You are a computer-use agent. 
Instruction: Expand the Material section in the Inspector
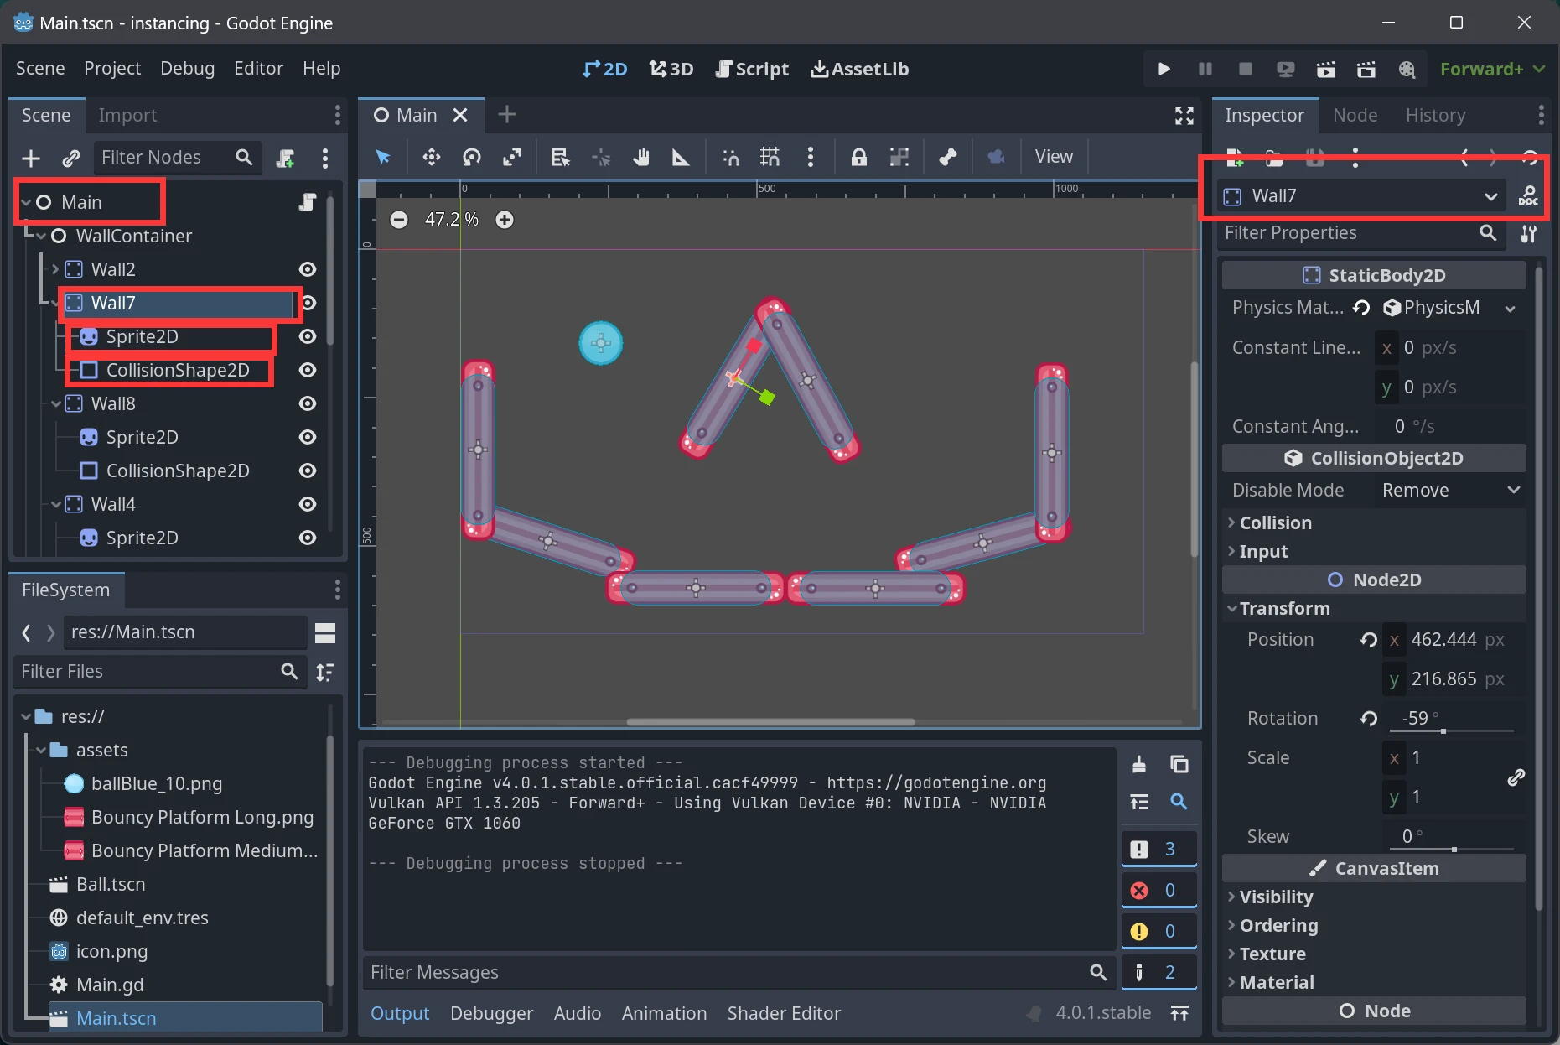(x=1277, y=982)
